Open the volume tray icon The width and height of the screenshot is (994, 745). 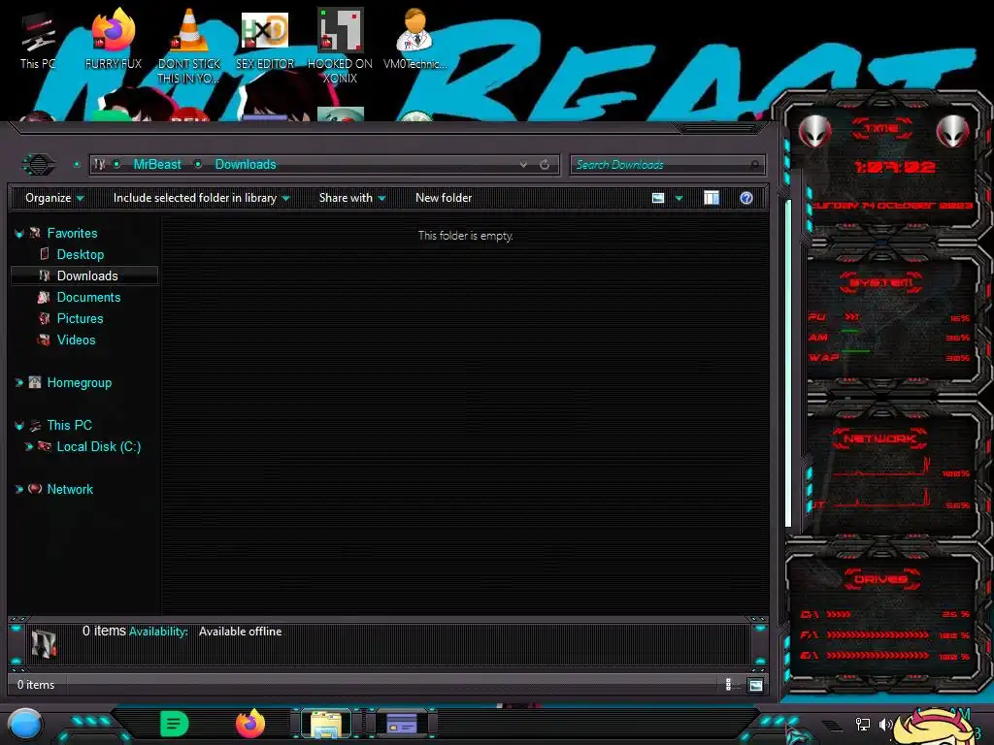(x=885, y=724)
